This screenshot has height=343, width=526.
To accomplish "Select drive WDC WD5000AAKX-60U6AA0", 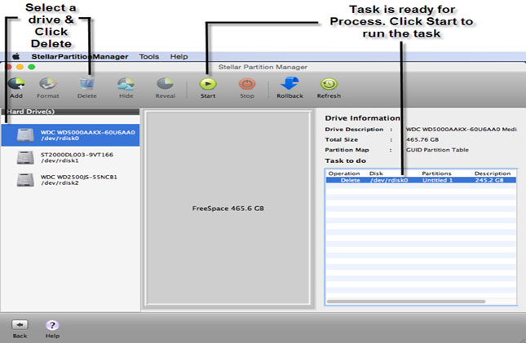I will pyautogui.click(x=70, y=134).
